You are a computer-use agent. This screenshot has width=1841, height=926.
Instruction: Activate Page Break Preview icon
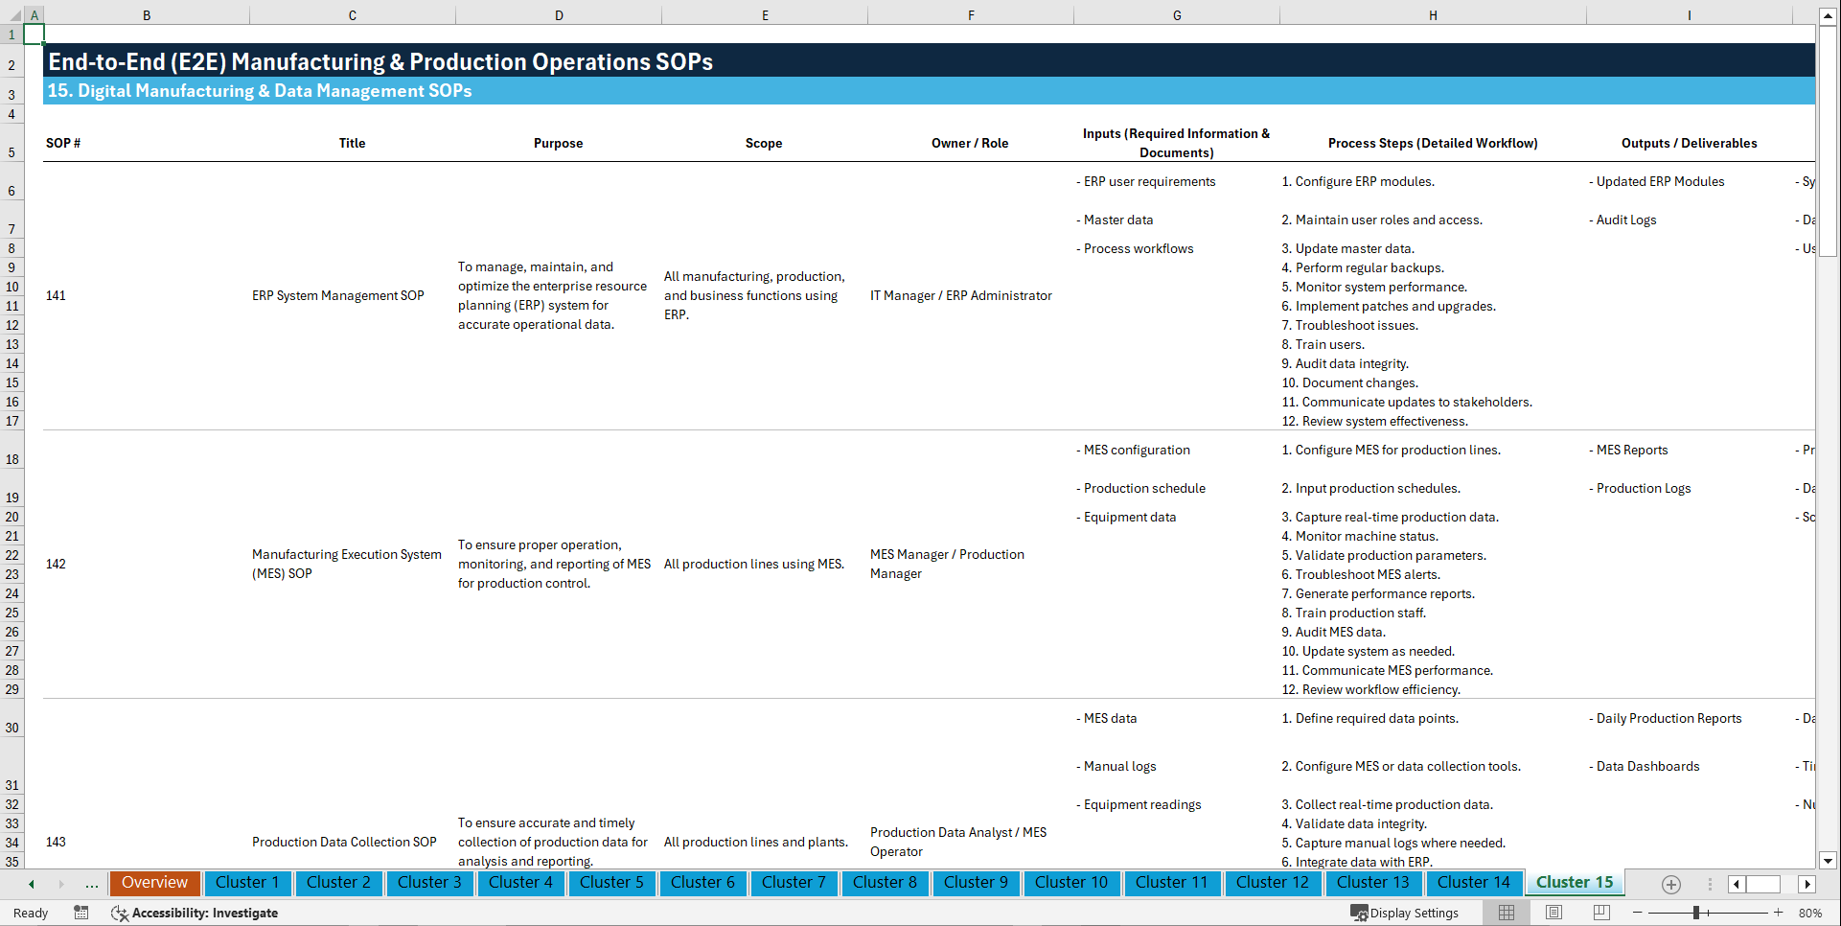click(1601, 913)
